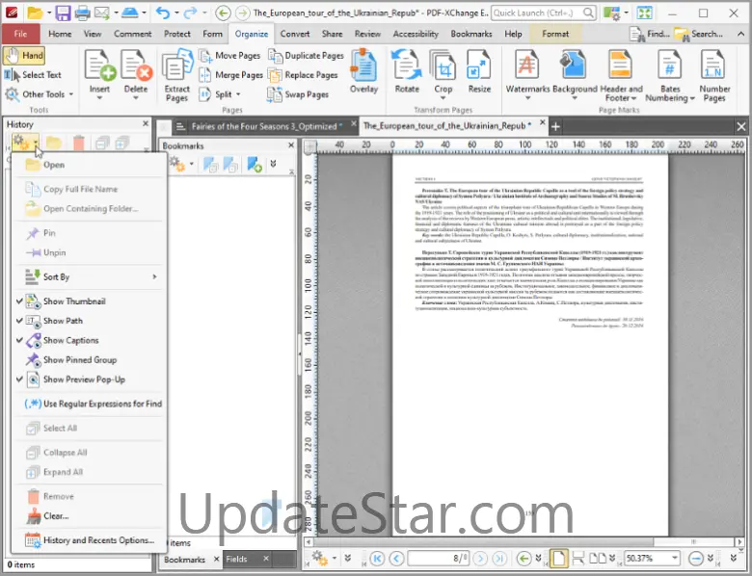Click the horizontal scrollbar under the document
Image resolution: width=752 pixels, height=576 pixels.
(524, 541)
